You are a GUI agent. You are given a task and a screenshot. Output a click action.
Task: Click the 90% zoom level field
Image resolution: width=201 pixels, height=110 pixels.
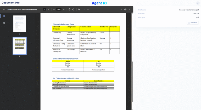point(59,9)
